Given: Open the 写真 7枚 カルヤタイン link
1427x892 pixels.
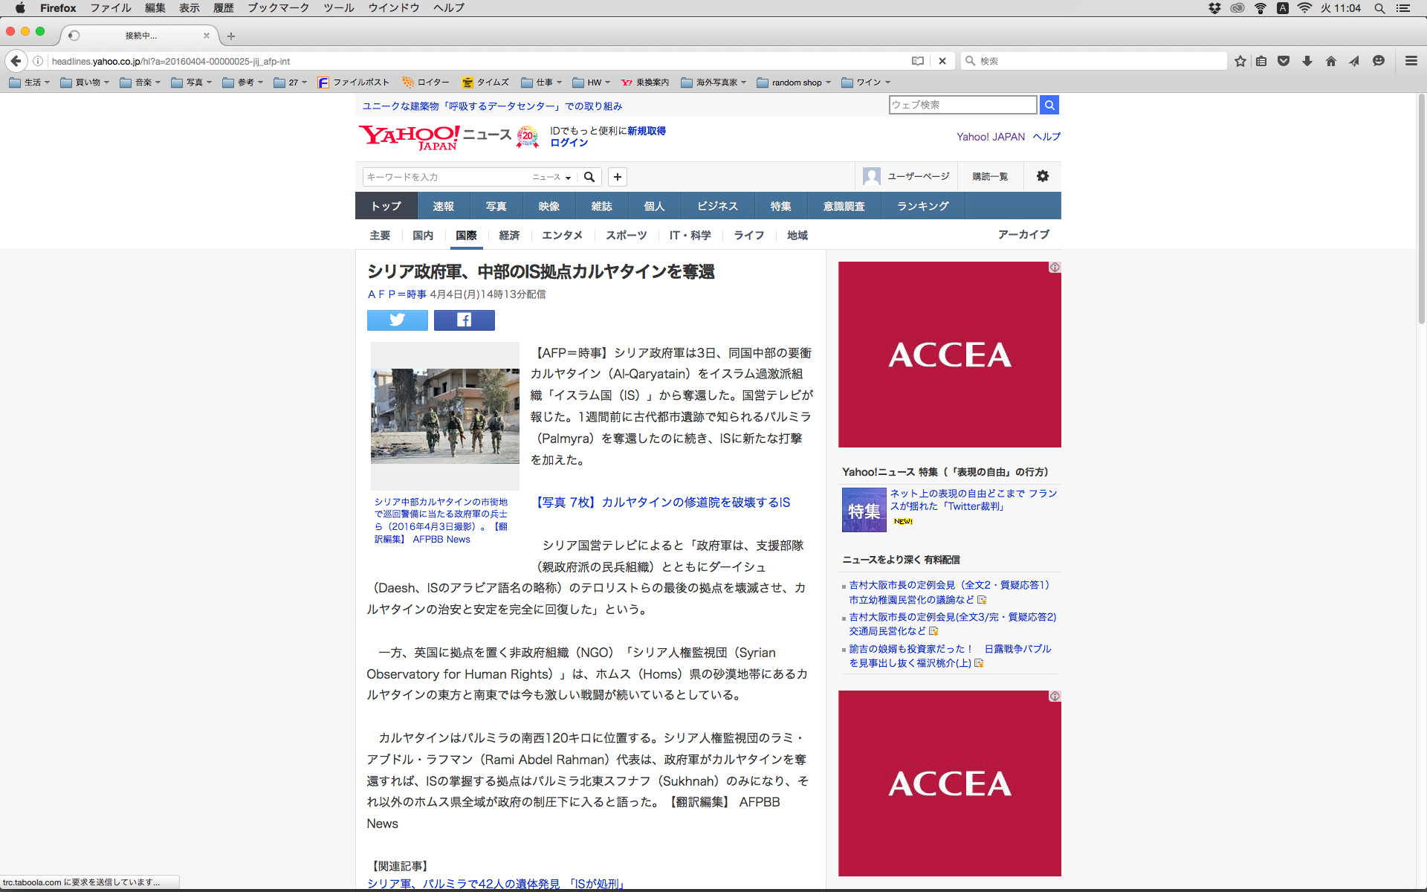Looking at the screenshot, I should [662, 502].
